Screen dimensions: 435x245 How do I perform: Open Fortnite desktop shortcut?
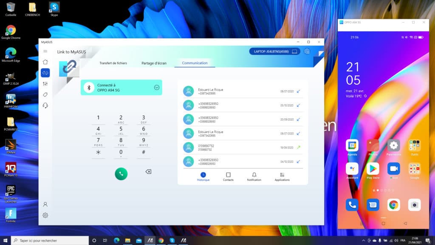coord(11,215)
